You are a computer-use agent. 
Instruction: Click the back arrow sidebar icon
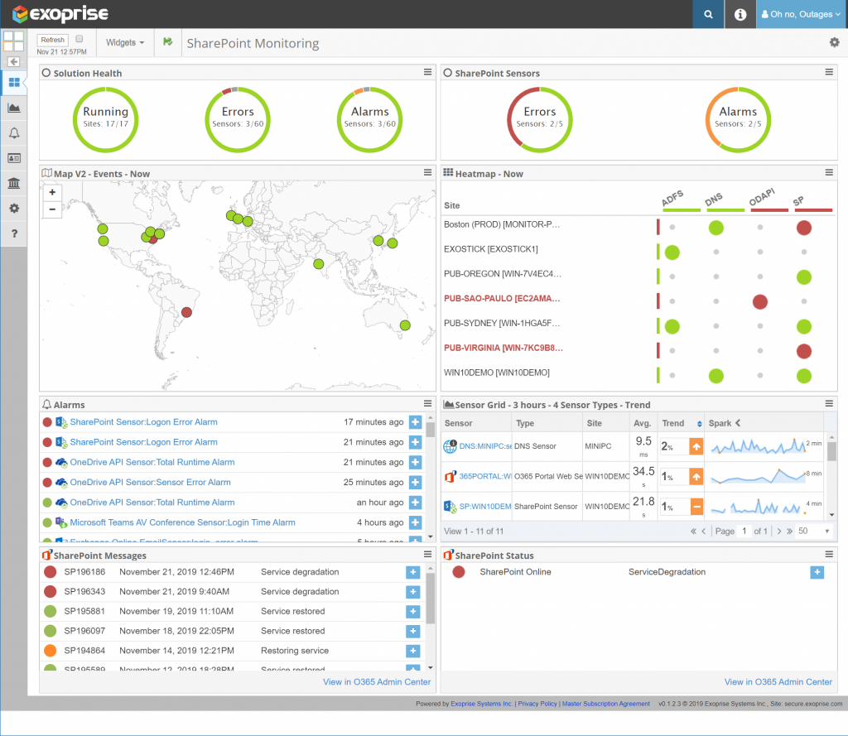pyautogui.click(x=14, y=61)
